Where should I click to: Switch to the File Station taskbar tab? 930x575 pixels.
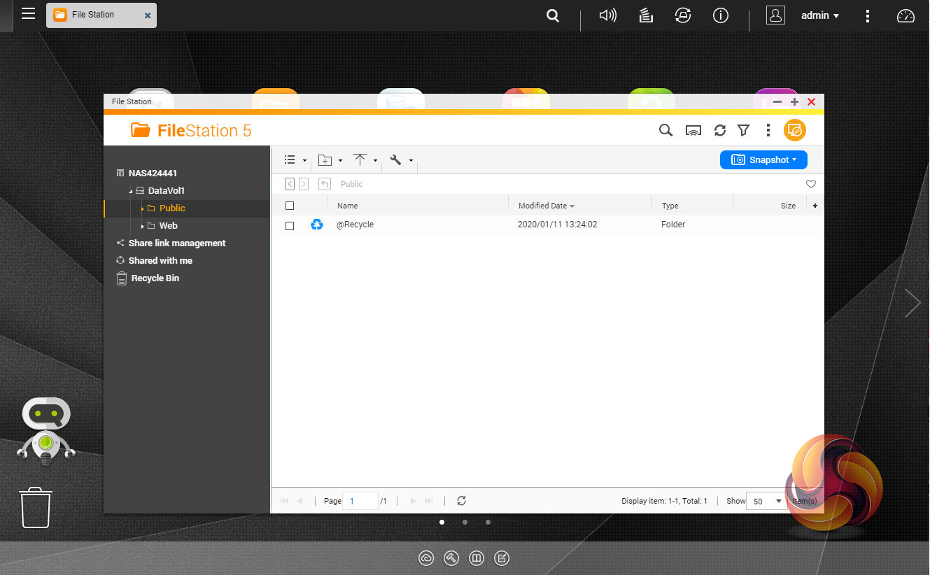coord(101,15)
